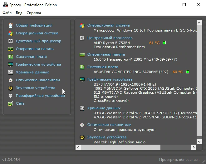Maximize the Speccy window
The width and height of the screenshot is (206, 164).
coord(184,5)
